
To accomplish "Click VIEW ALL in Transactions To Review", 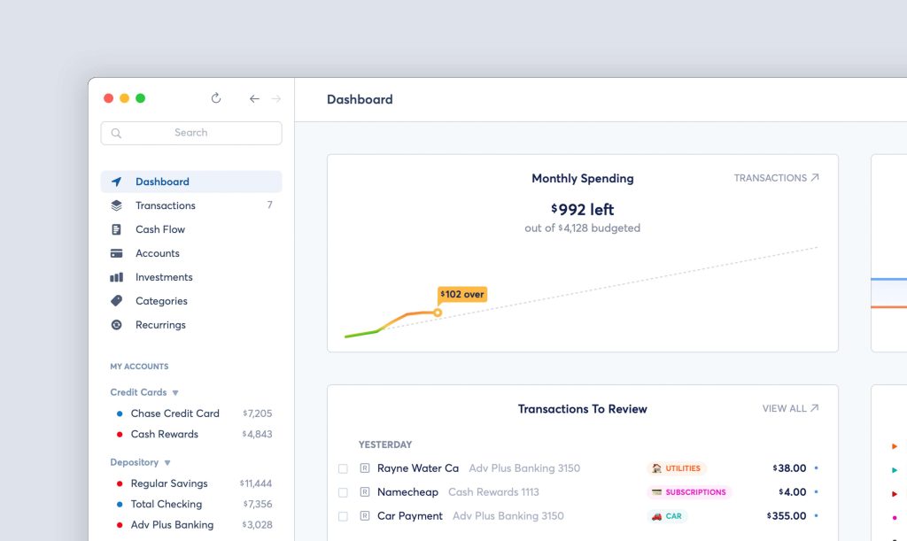I will click(x=790, y=409).
